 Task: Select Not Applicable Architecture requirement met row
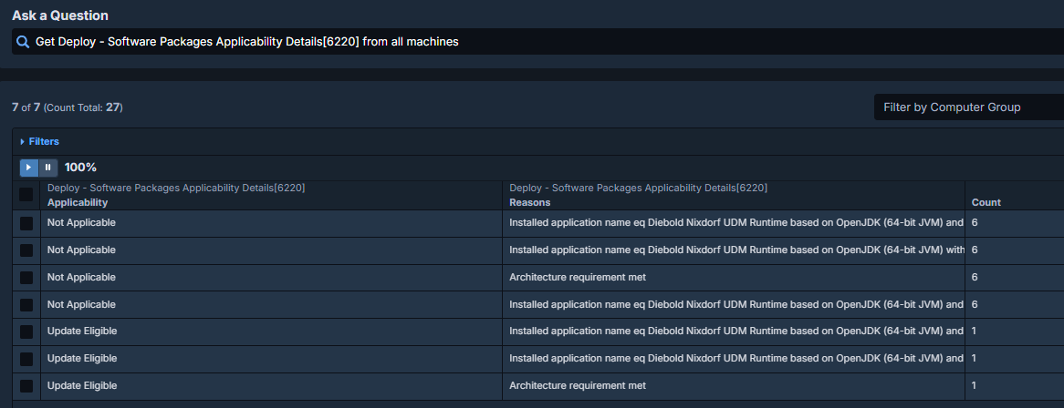coord(577,277)
